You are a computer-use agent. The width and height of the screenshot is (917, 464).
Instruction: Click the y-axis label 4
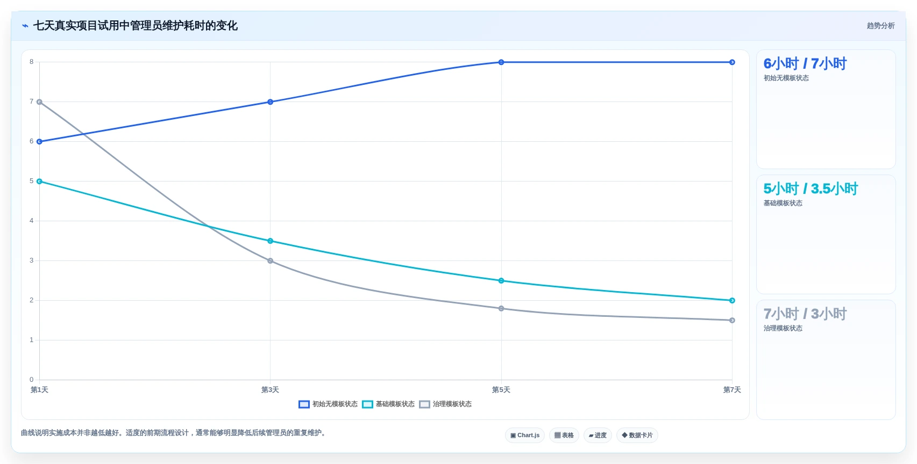click(32, 221)
